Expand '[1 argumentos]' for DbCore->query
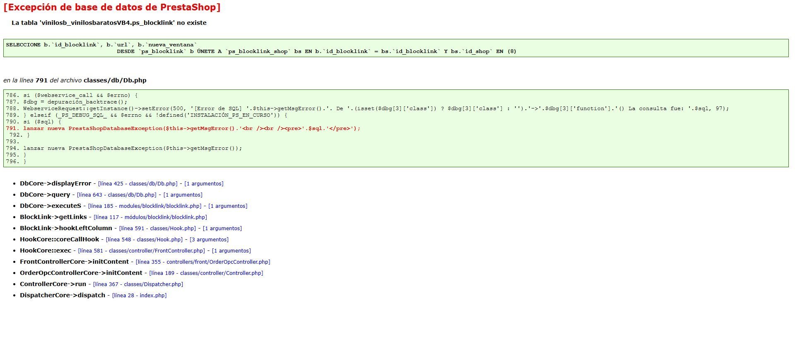The image size is (795, 349). (183, 195)
